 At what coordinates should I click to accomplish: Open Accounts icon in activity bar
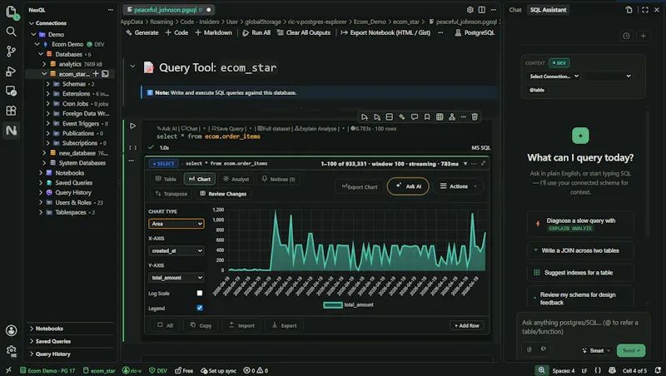11,330
